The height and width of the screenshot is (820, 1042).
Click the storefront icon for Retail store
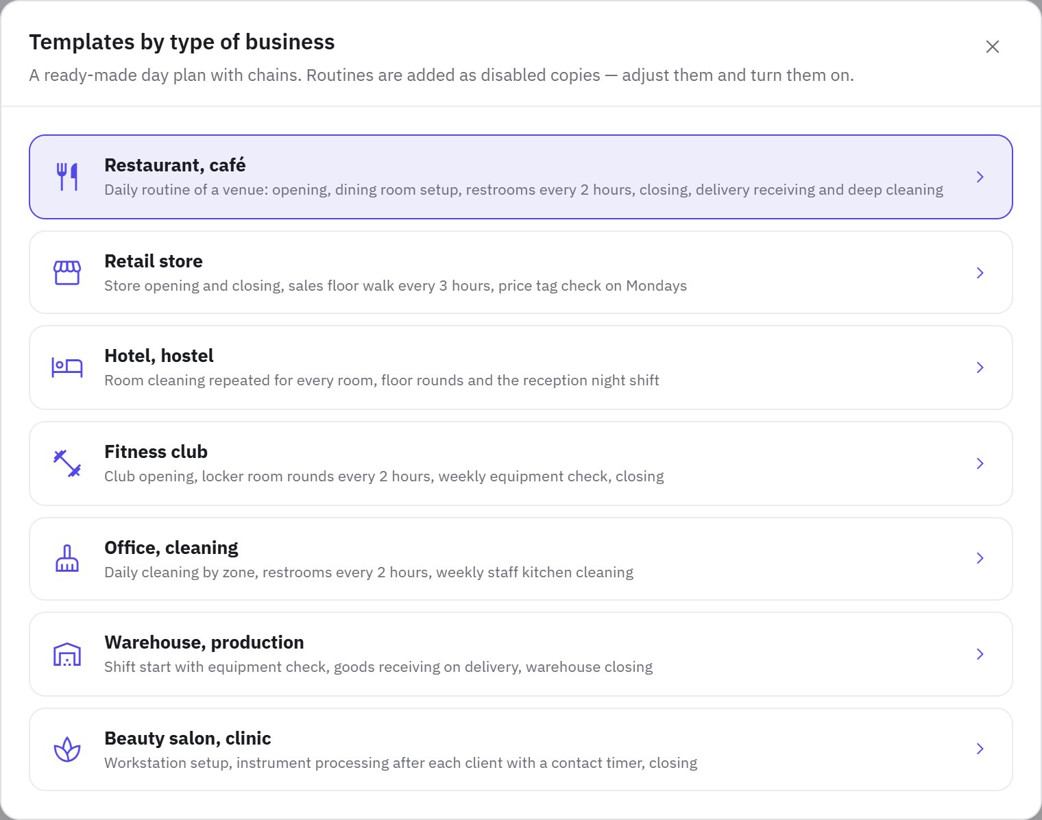pyautogui.click(x=67, y=273)
